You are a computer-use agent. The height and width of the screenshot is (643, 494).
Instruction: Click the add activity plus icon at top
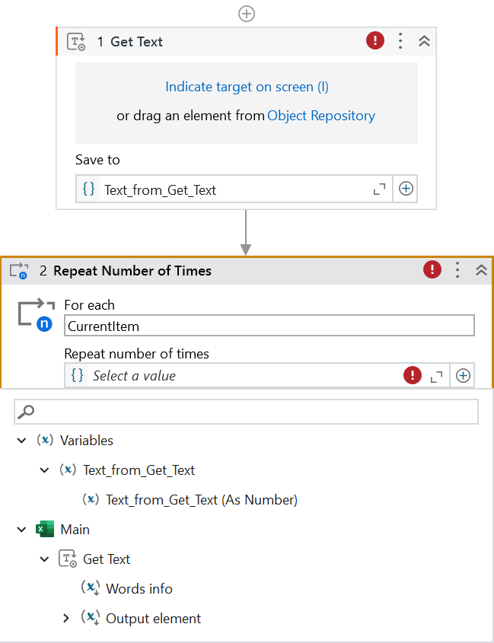point(247,14)
